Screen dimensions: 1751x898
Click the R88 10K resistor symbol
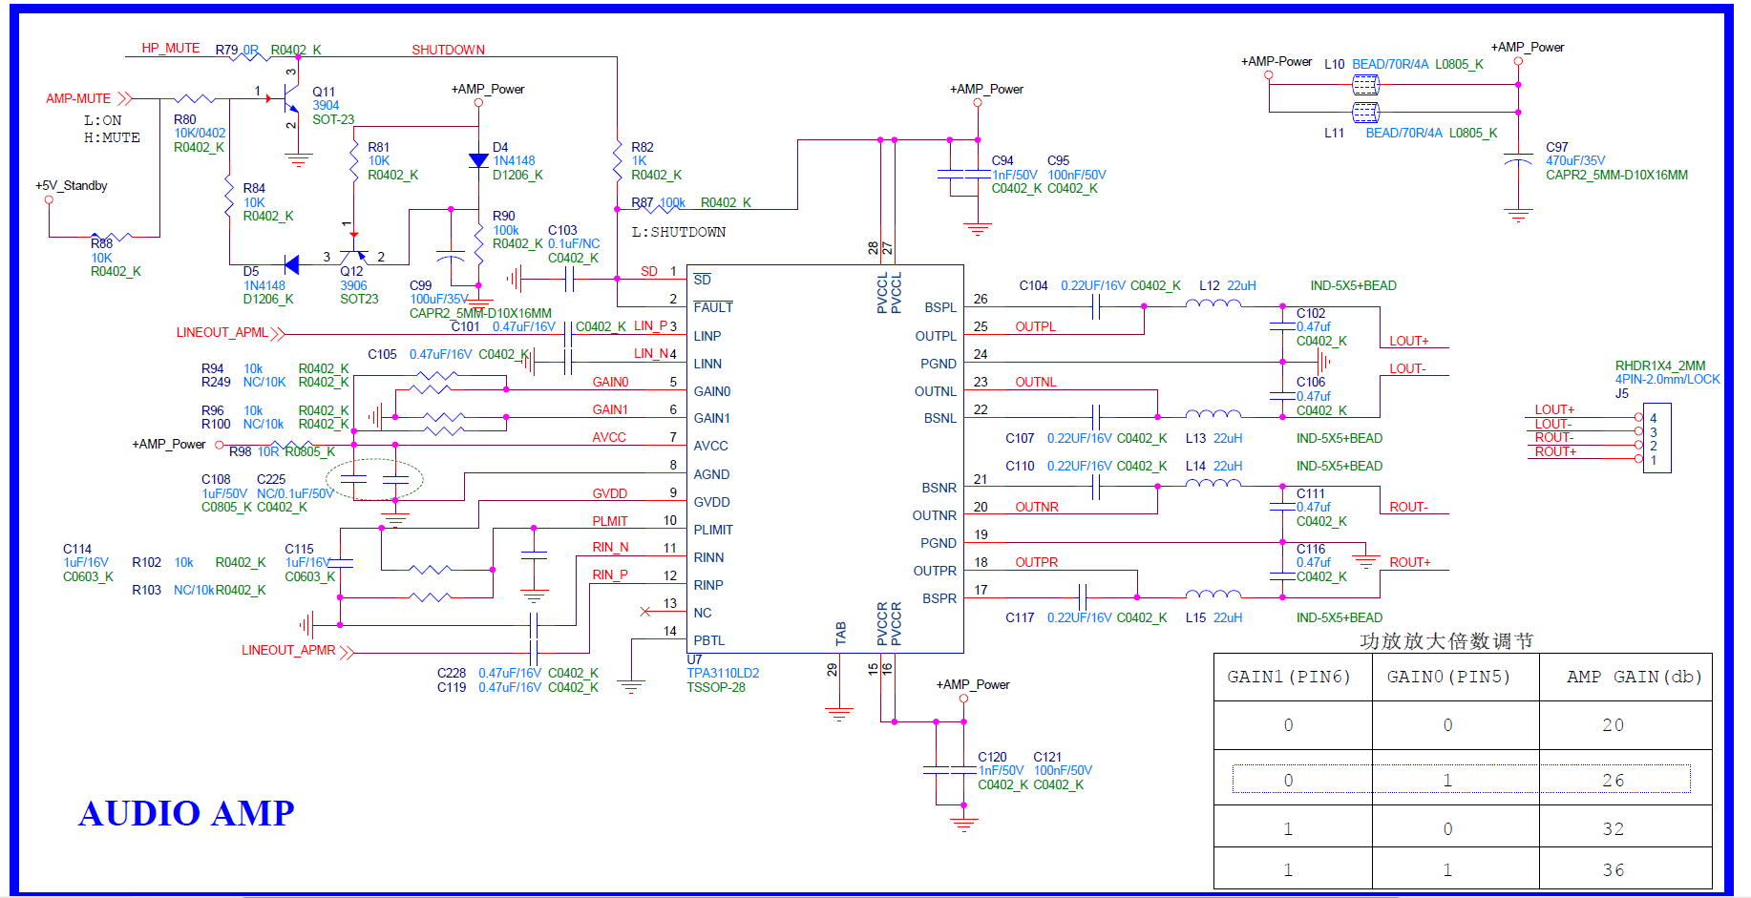[112, 237]
